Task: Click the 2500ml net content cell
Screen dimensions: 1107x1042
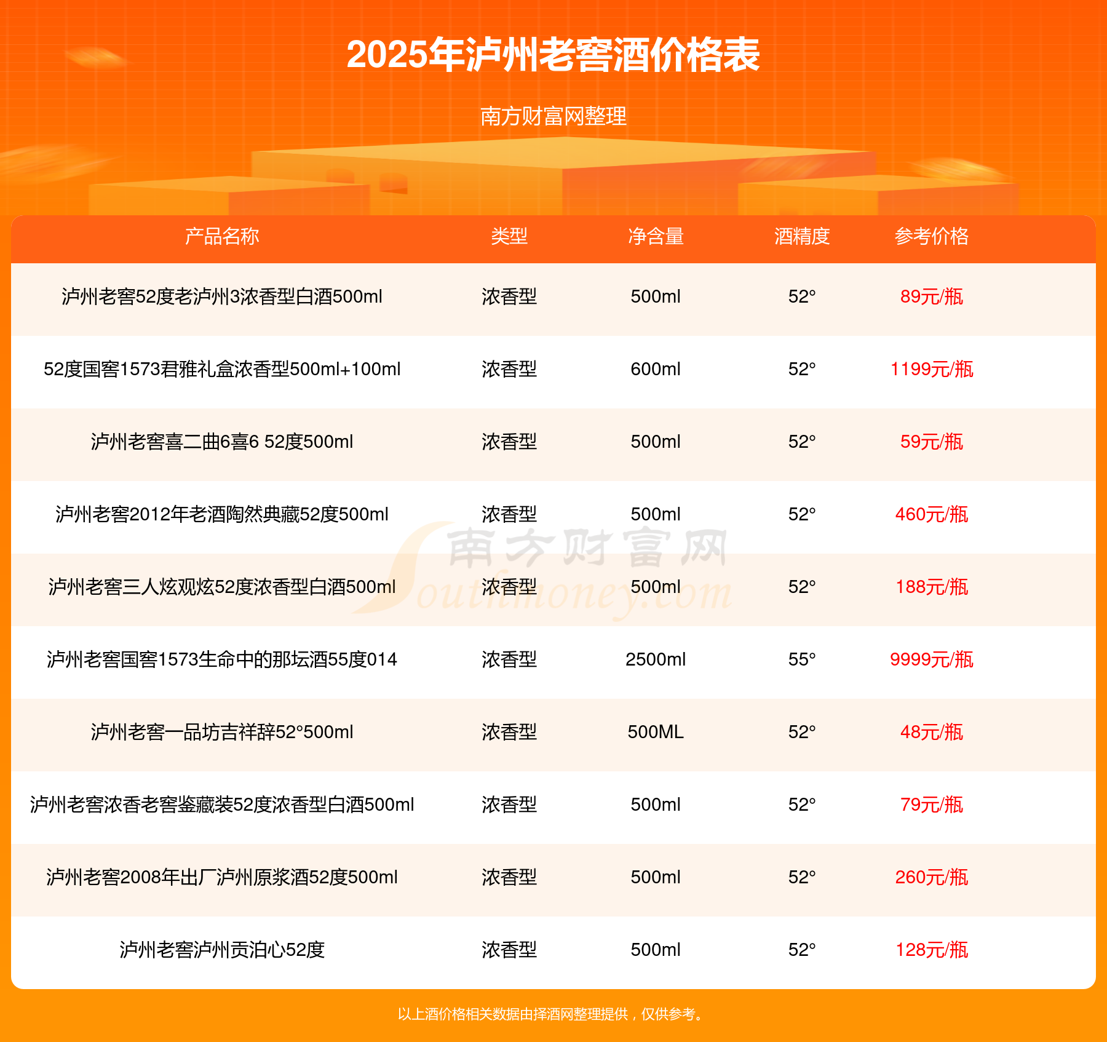Action: 656,659
